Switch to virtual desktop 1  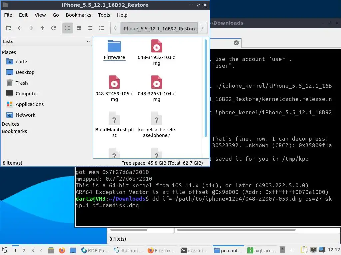15,250
